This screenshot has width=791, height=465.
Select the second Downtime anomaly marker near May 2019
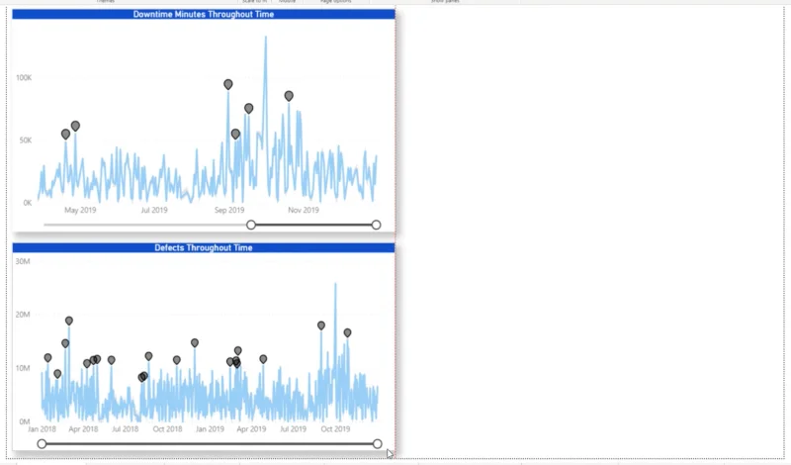pos(75,127)
